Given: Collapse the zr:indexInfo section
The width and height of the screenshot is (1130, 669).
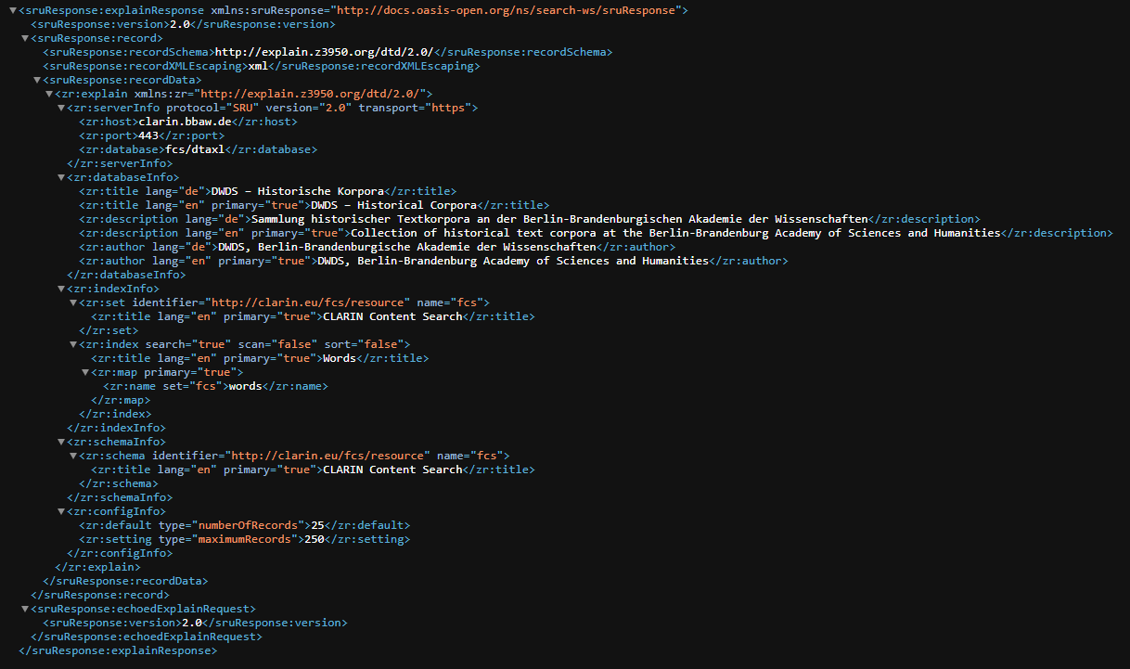Looking at the screenshot, I should coord(60,289).
